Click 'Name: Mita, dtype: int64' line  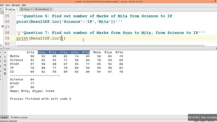click(x=32, y=91)
